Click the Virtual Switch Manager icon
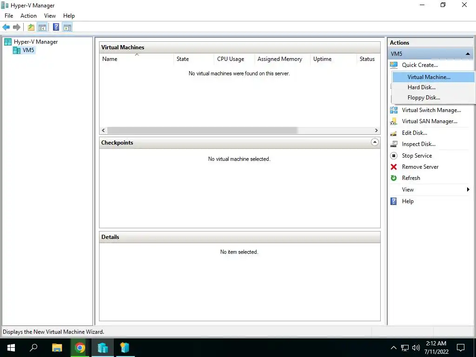Viewport: 476px width, 357px height. [394, 110]
